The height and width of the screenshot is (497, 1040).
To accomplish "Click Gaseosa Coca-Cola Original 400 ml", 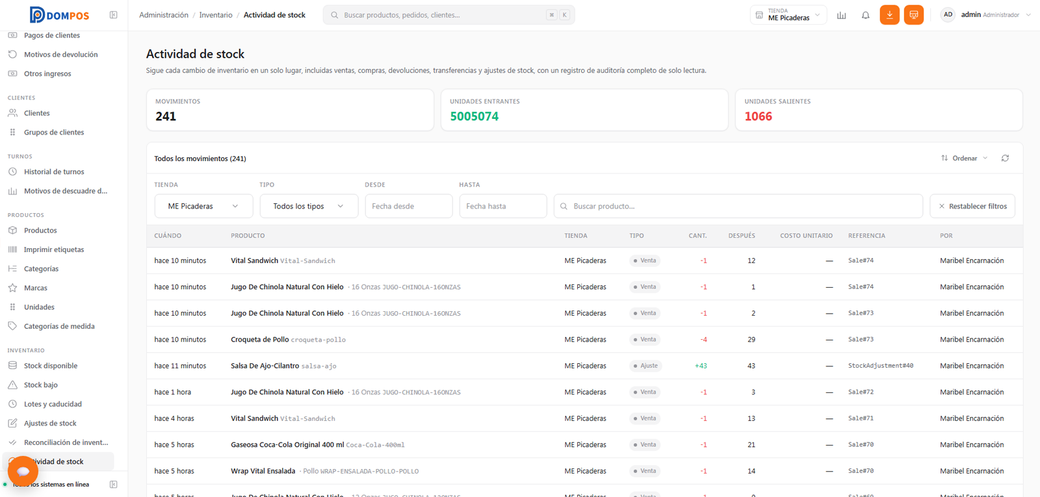I will tap(287, 444).
